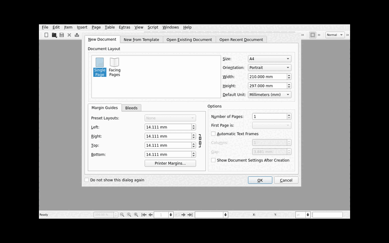The width and height of the screenshot is (389, 243).
Task: Click the Save document toolbar icon
Action: tap(62, 35)
